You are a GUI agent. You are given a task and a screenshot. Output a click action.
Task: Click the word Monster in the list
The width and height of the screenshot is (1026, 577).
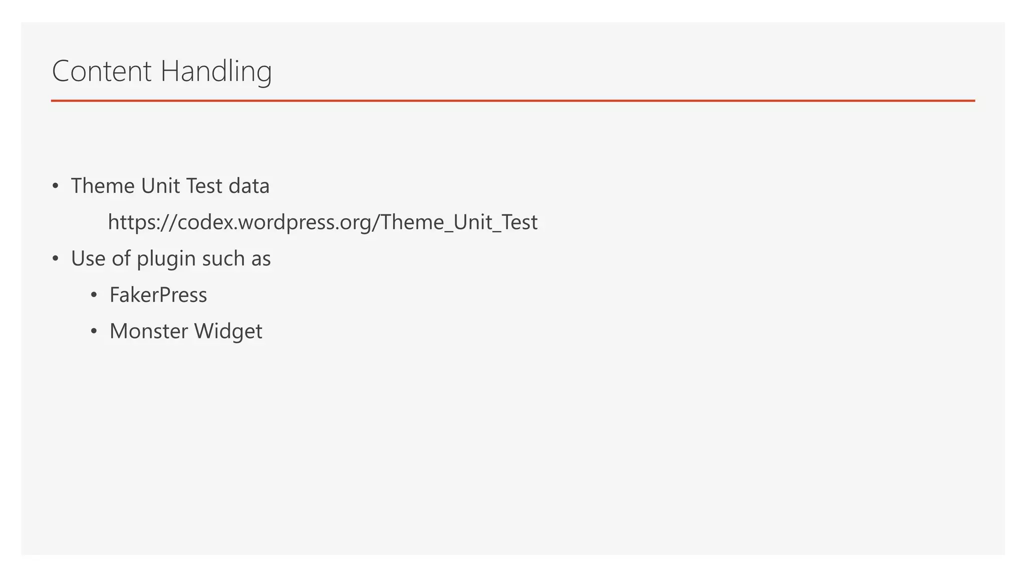point(149,332)
